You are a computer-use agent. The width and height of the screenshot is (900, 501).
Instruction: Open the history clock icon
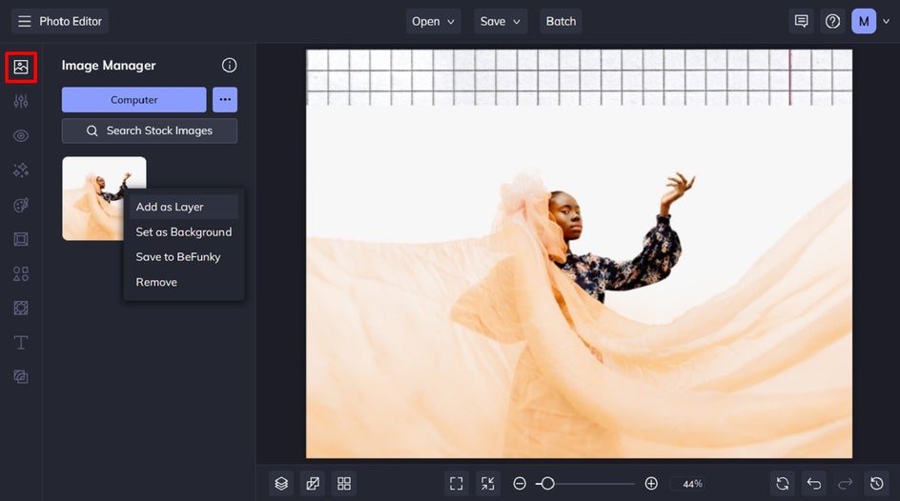click(x=876, y=483)
